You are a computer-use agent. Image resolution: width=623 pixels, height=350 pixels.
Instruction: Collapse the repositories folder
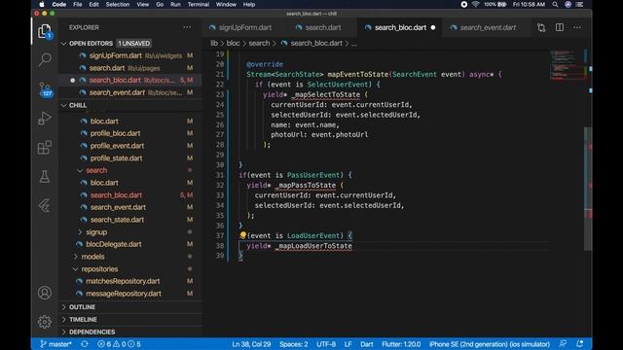coord(76,268)
